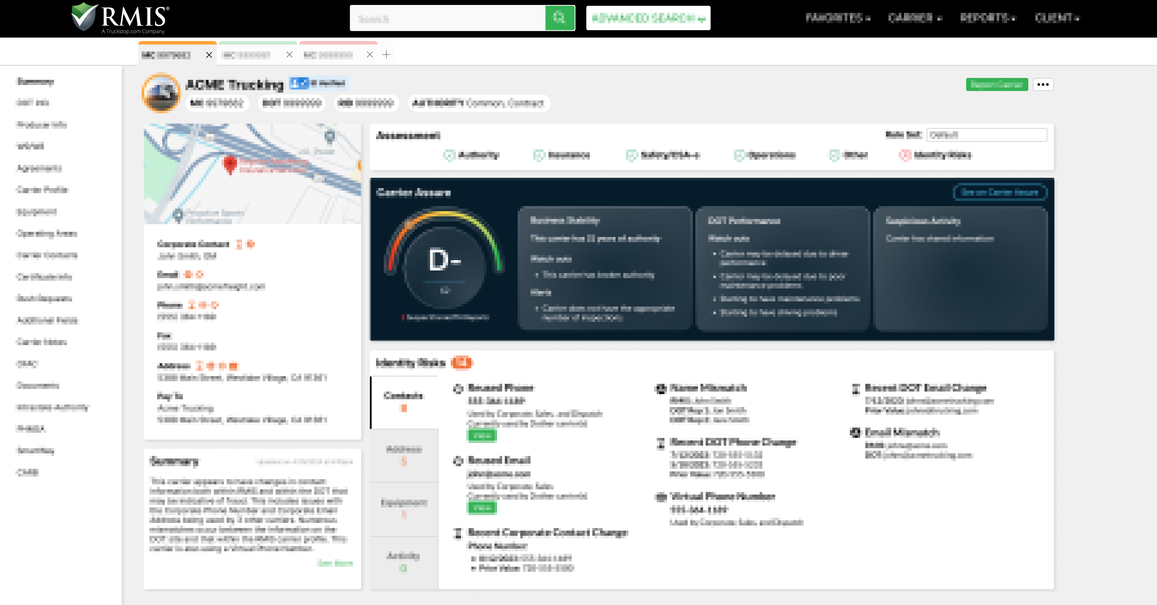Click the Name Mismatch icon
Image resolution: width=1157 pixels, height=605 pixels.
click(661, 389)
